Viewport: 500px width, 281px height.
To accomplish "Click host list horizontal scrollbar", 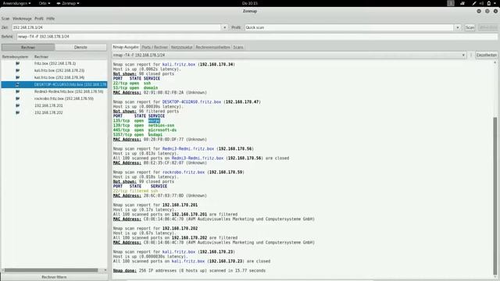I will pyautogui.click(x=51, y=270).
